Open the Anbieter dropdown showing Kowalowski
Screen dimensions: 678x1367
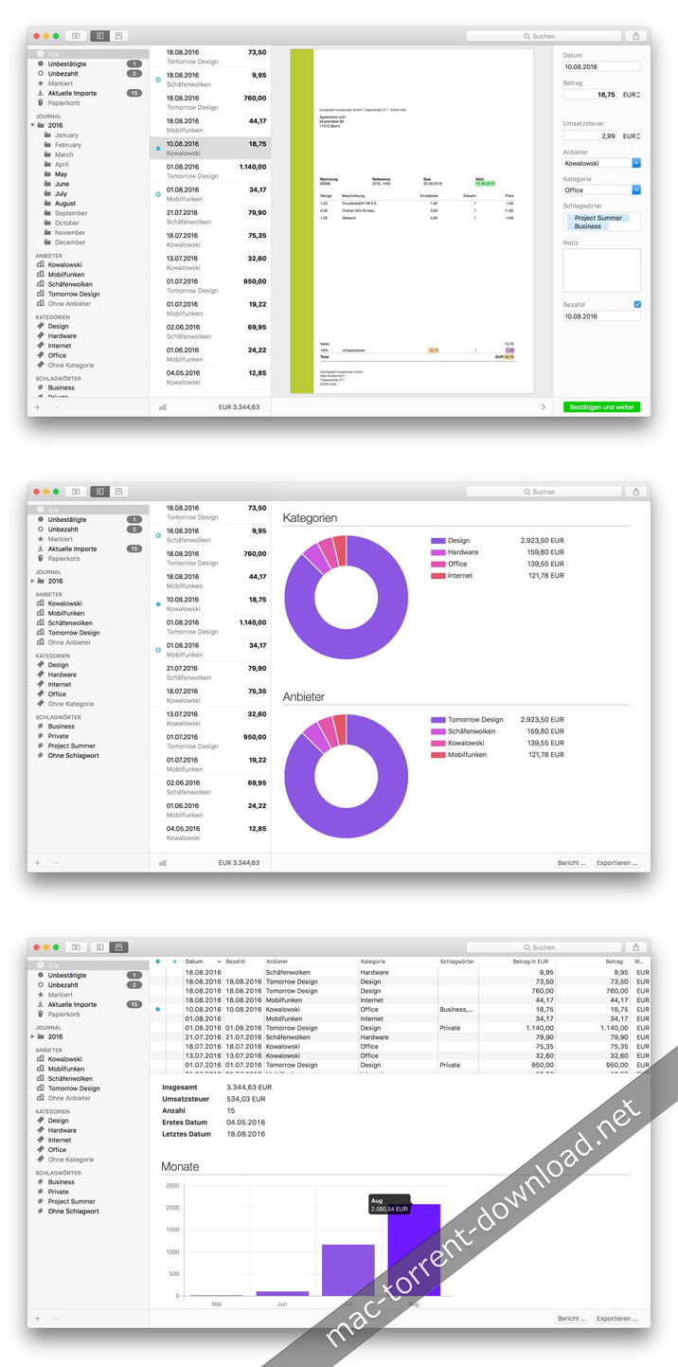coord(602,163)
